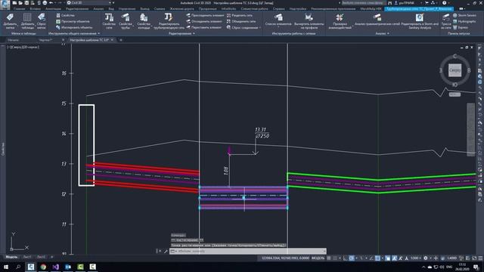Toggle snap mode in status bar

point(335,258)
